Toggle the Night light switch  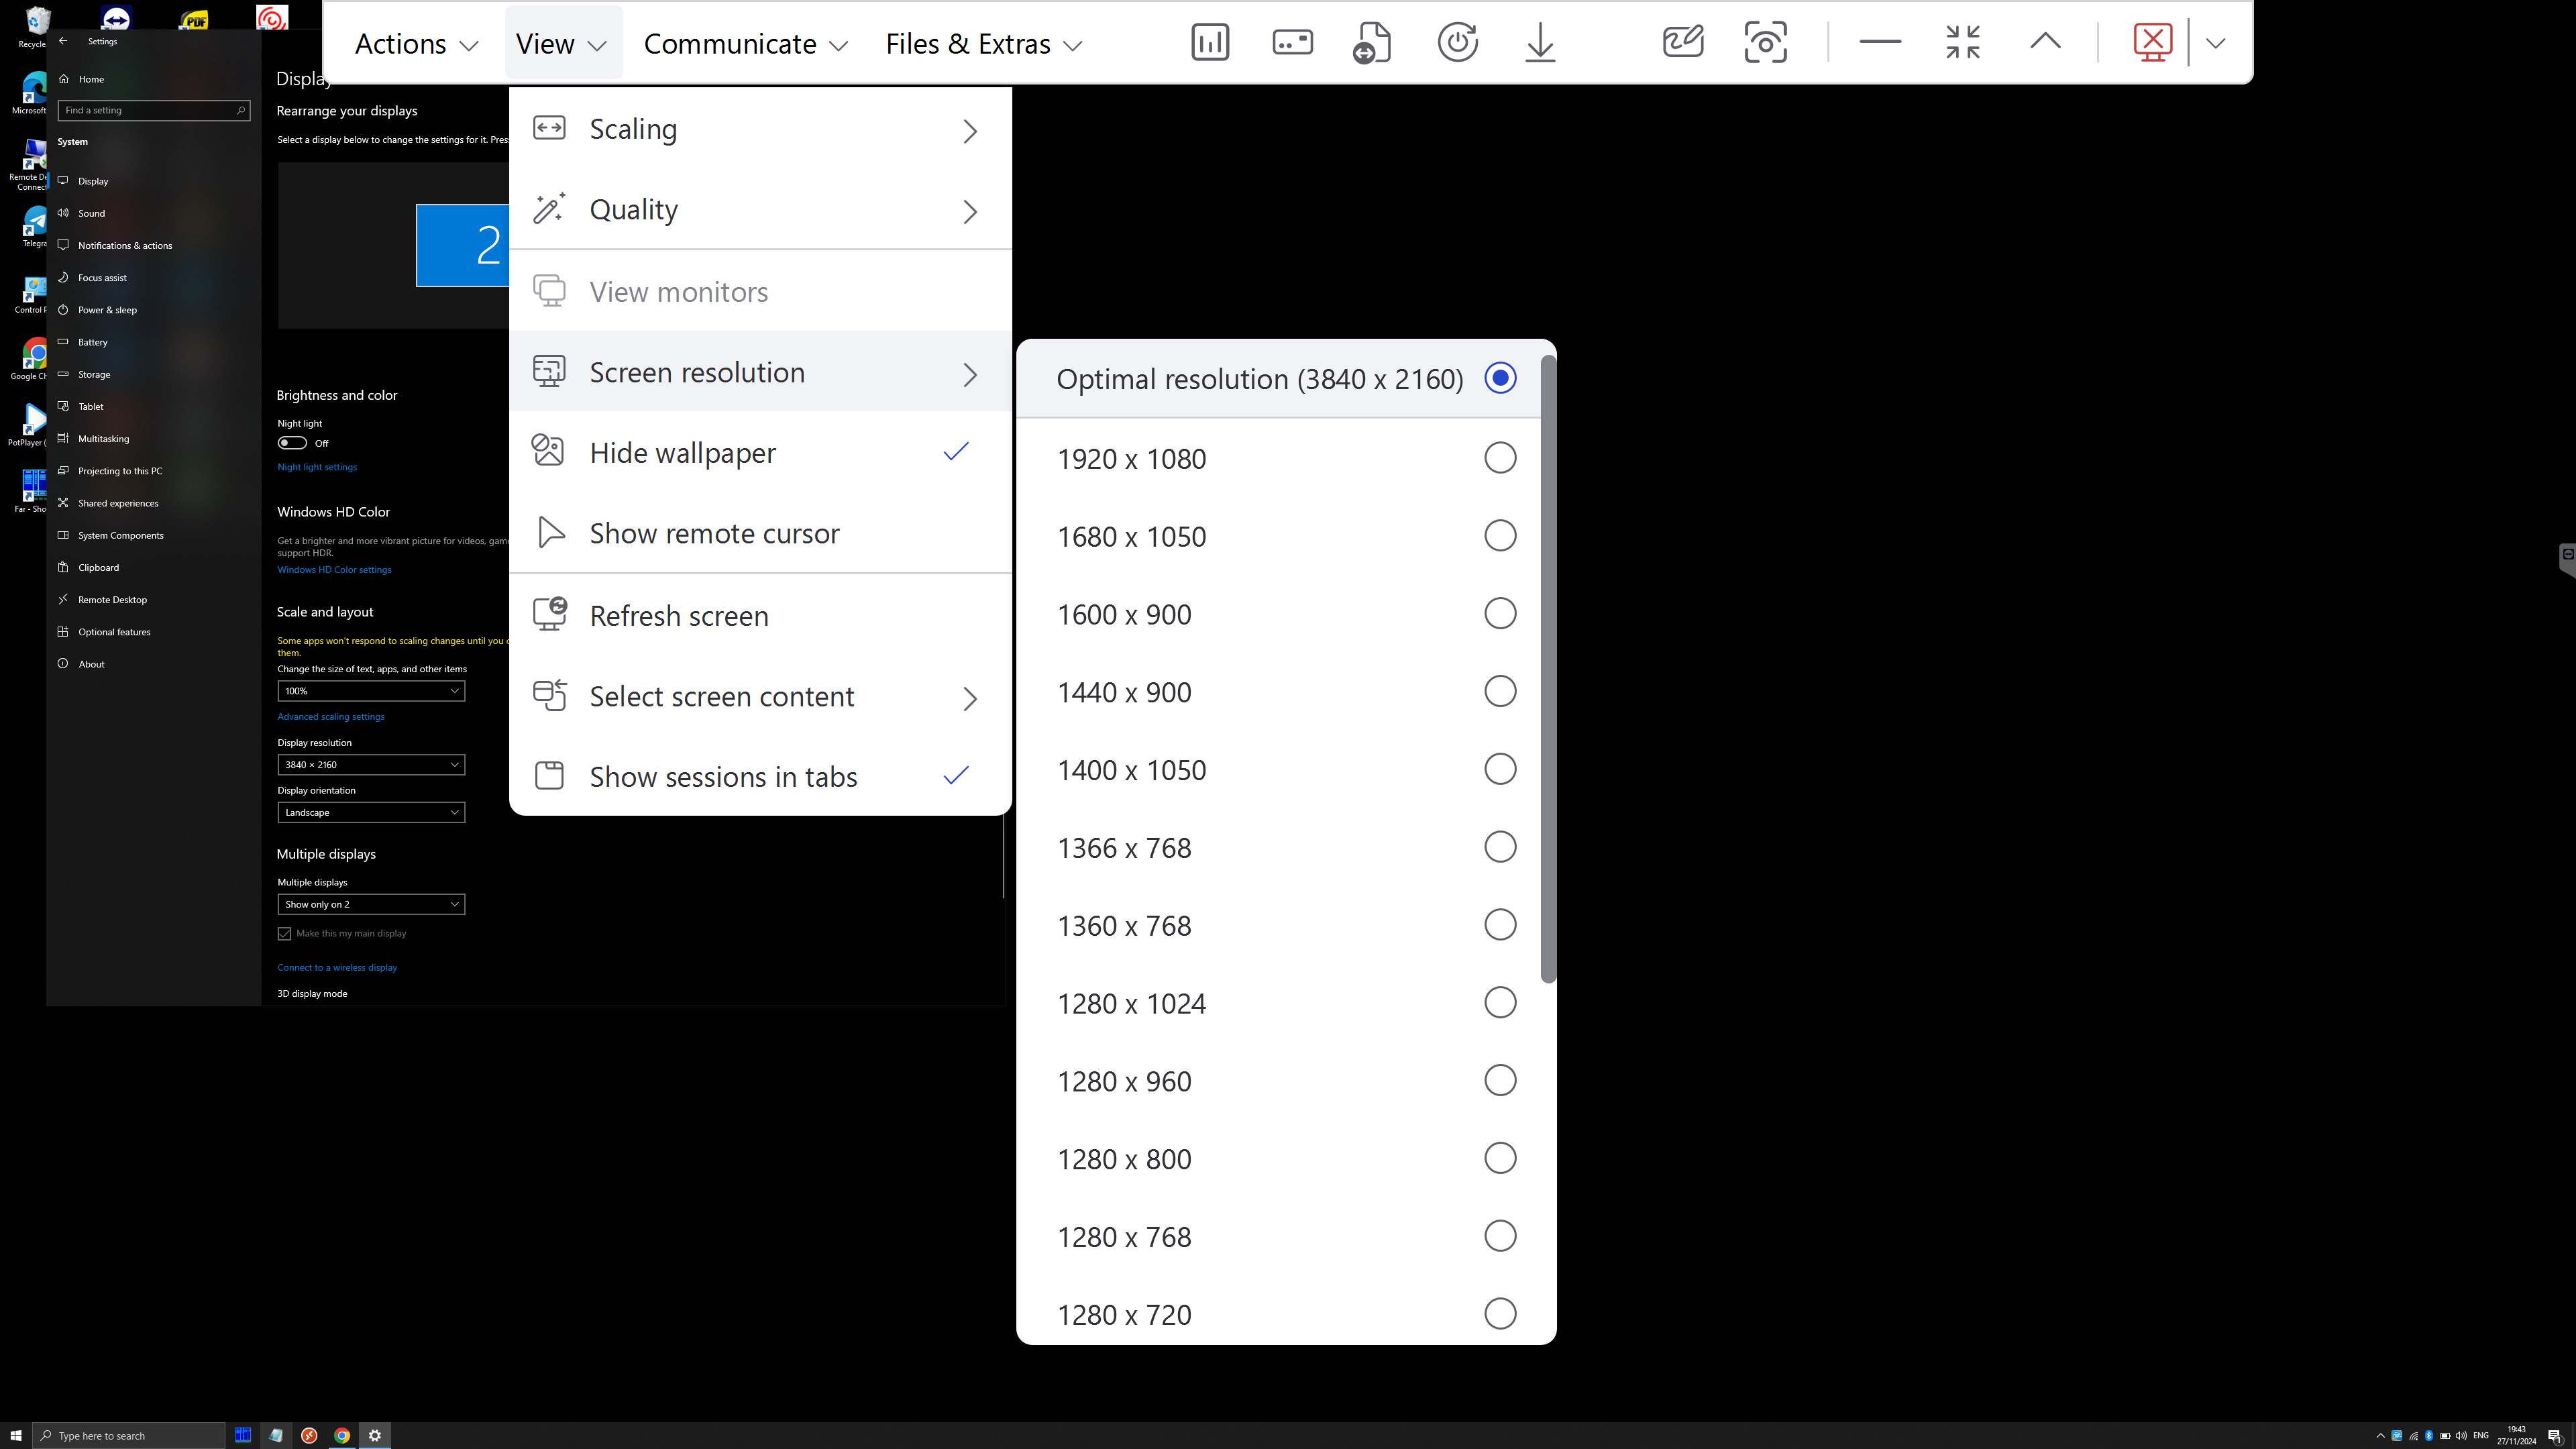click(x=292, y=443)
